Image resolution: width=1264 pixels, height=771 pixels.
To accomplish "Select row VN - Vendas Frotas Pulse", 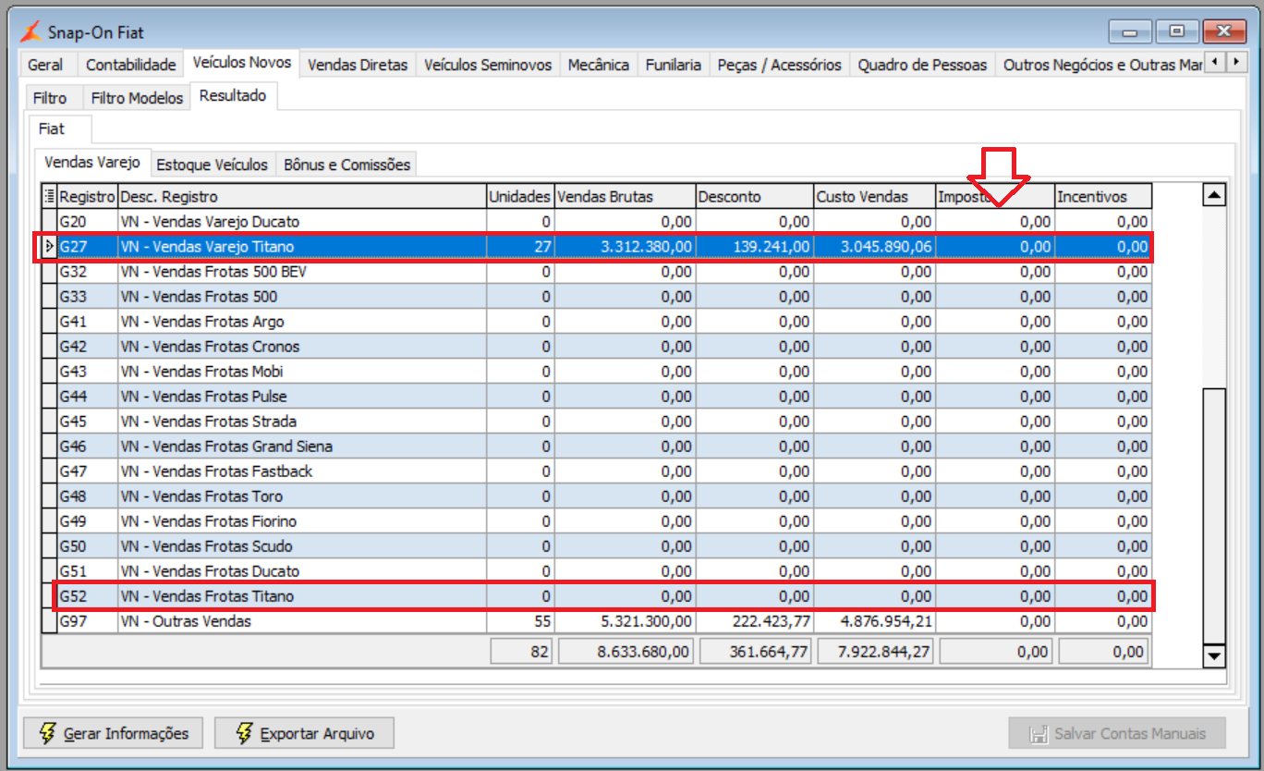I will click(597, 397).
